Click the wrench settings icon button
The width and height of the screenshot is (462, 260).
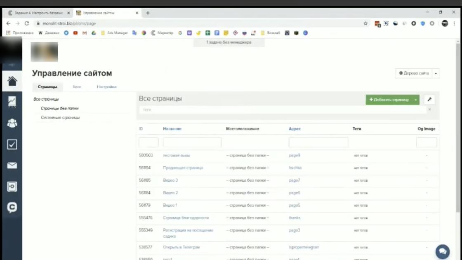click(x=429, y=99)
